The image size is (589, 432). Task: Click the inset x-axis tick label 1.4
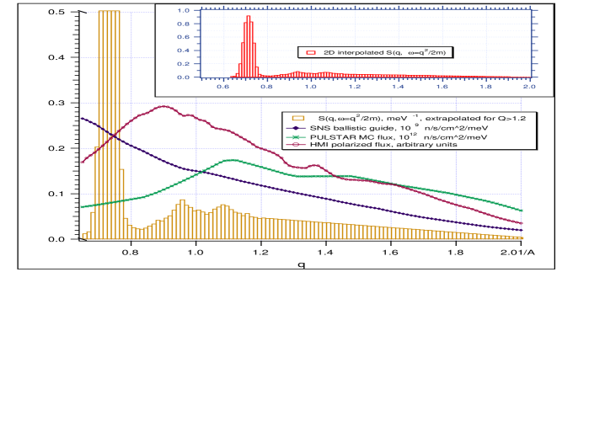pyautogui.click(x=399, y=87)
